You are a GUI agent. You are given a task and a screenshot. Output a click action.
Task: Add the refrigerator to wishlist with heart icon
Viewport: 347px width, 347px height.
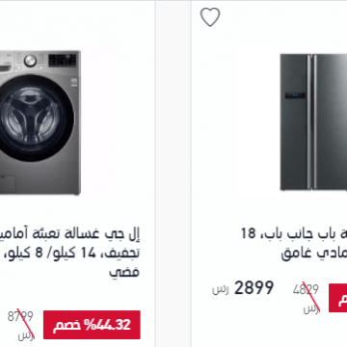coord(210,17)
